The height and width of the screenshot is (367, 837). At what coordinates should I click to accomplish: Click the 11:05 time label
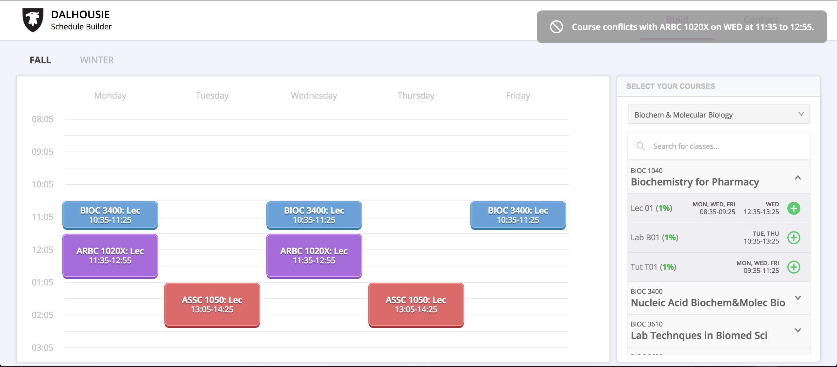coord(43,217)
